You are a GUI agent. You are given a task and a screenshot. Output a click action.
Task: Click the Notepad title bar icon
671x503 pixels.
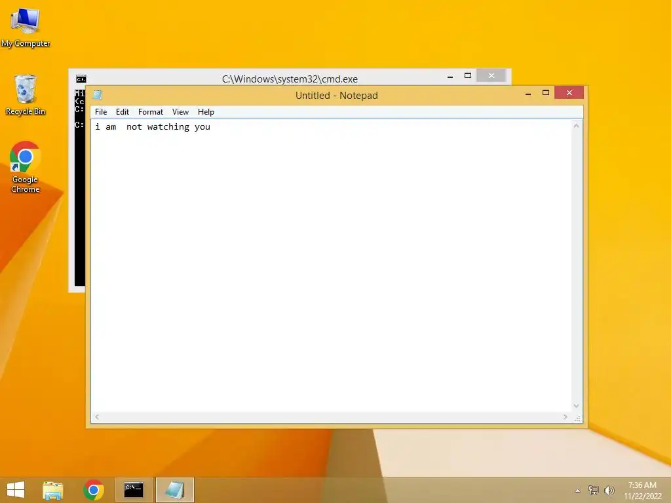pyautogui.click(x=98, y=95)
